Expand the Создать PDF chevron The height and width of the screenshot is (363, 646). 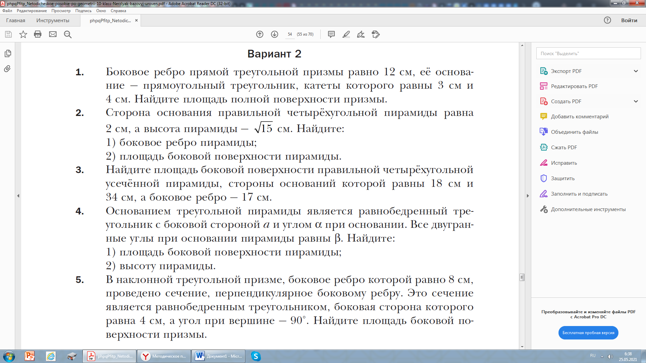(636, 102)
